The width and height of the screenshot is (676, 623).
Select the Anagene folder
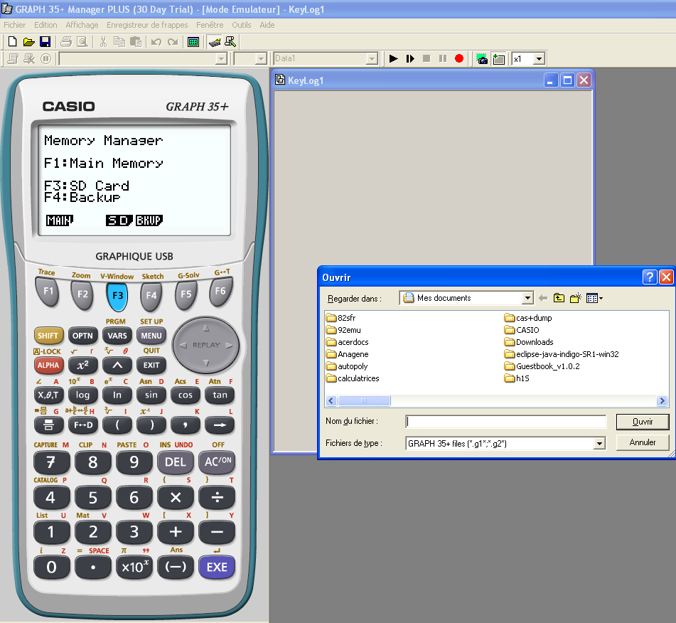(x=348, y=354)
